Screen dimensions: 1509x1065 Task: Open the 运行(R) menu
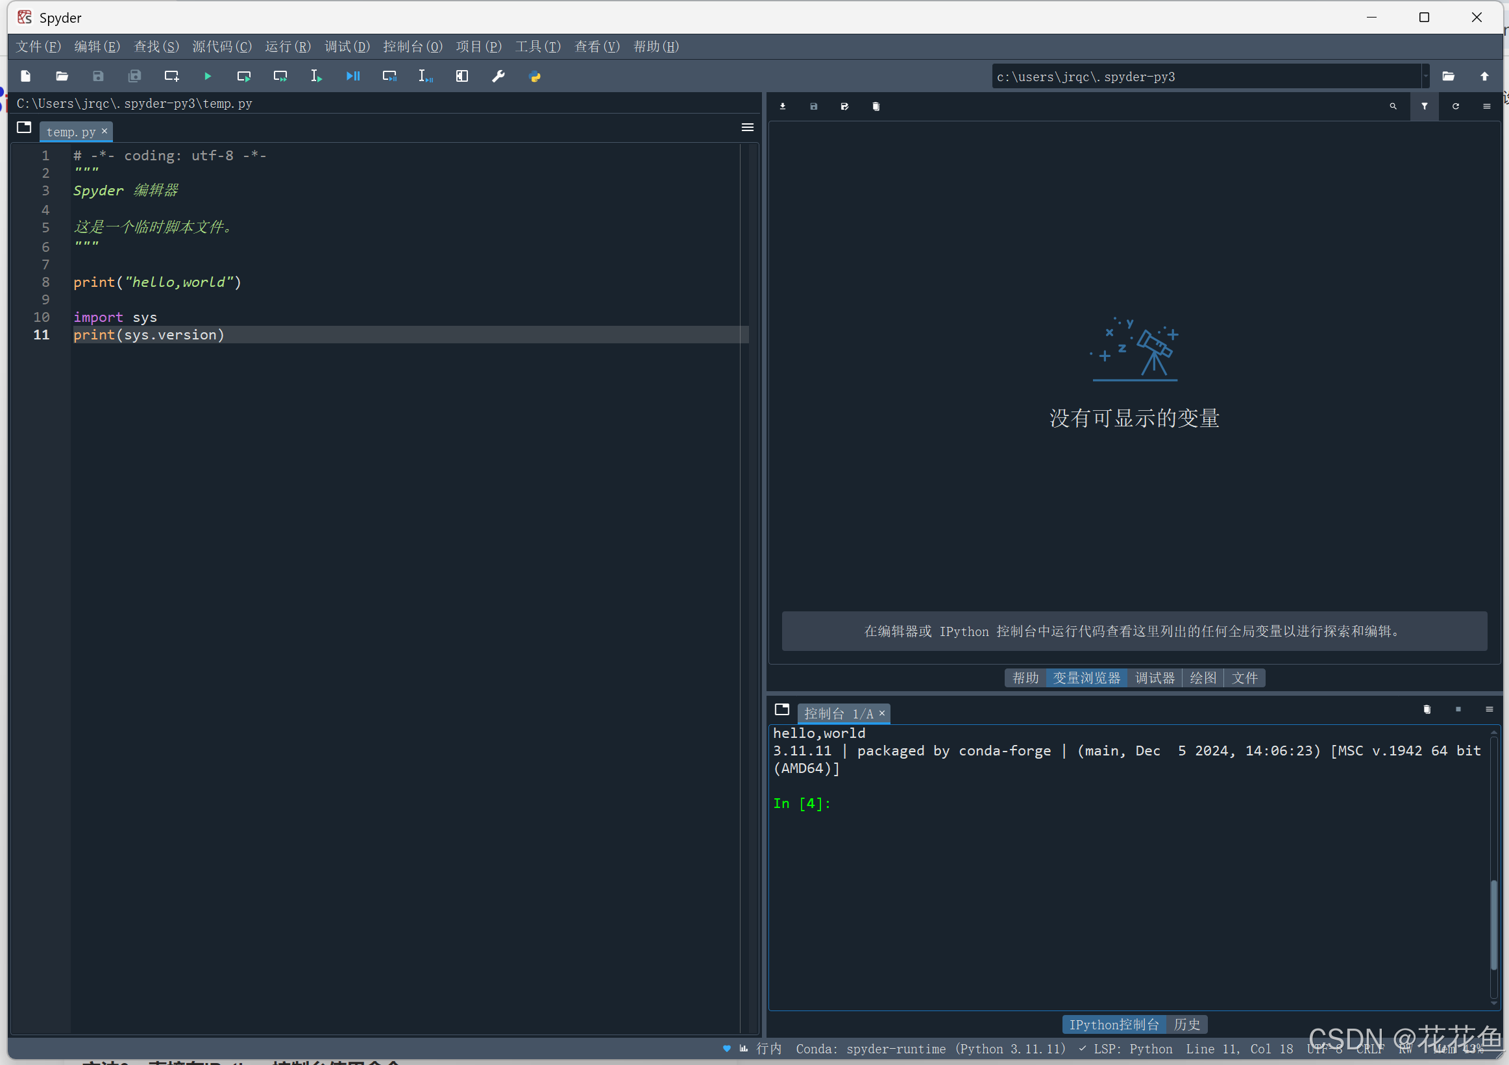(x=288, y=47)
